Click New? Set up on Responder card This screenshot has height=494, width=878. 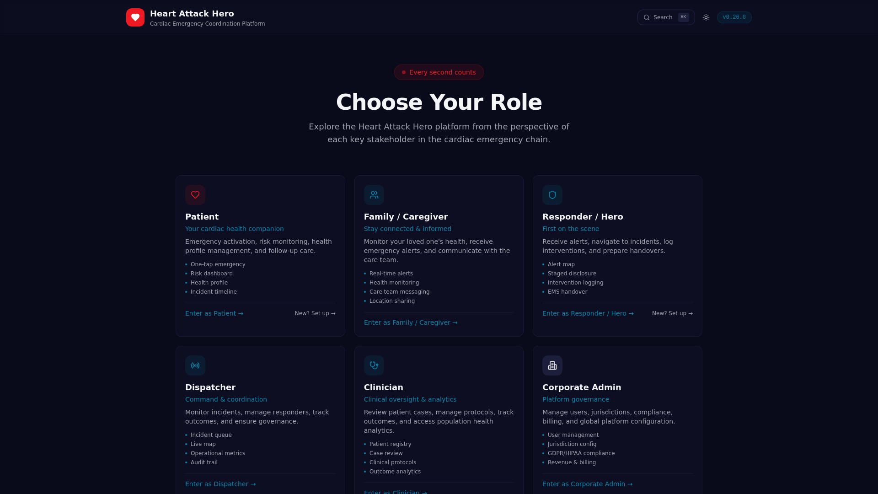click(x=672, y=313)
